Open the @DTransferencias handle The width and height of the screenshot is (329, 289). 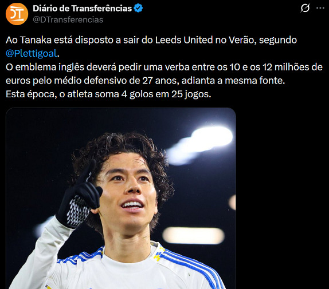tap(68, 19)
